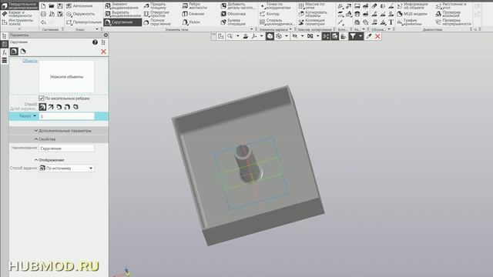493x277 pixels.
Task: Click the red X in view toolbar
Action: click(x=377, y=36)
